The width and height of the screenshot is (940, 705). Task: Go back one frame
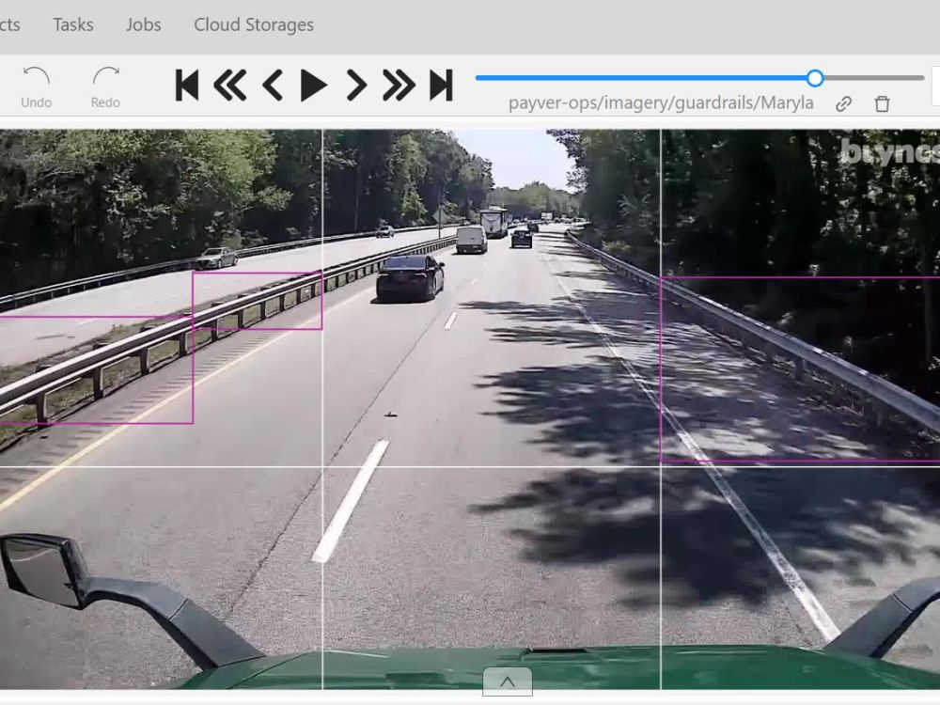[x=273, y=85]
